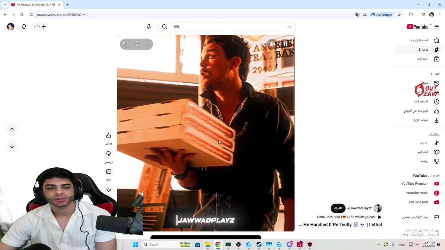Screen dimensions: 445x250
Task: Select Shorts in the sidebar
Action: click(418, 50)
